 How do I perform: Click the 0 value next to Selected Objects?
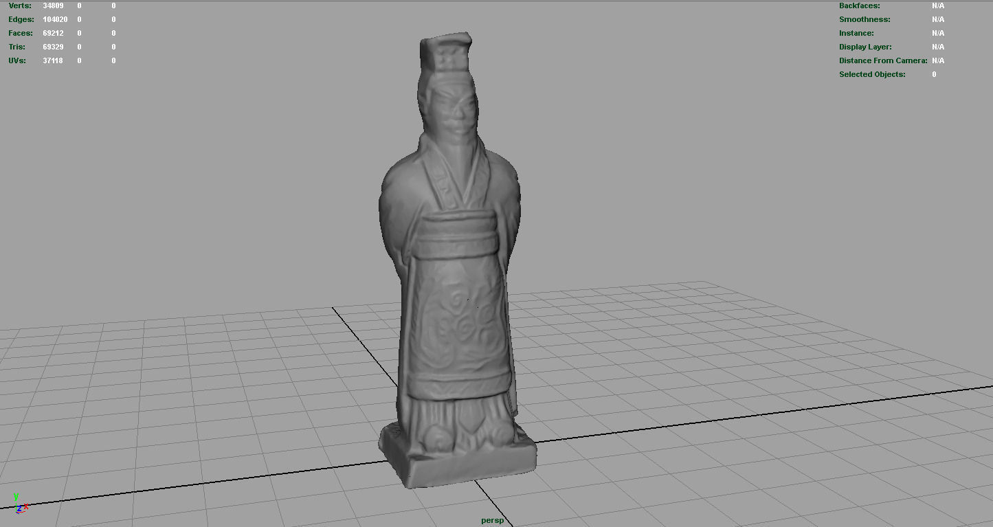(934, 74)
